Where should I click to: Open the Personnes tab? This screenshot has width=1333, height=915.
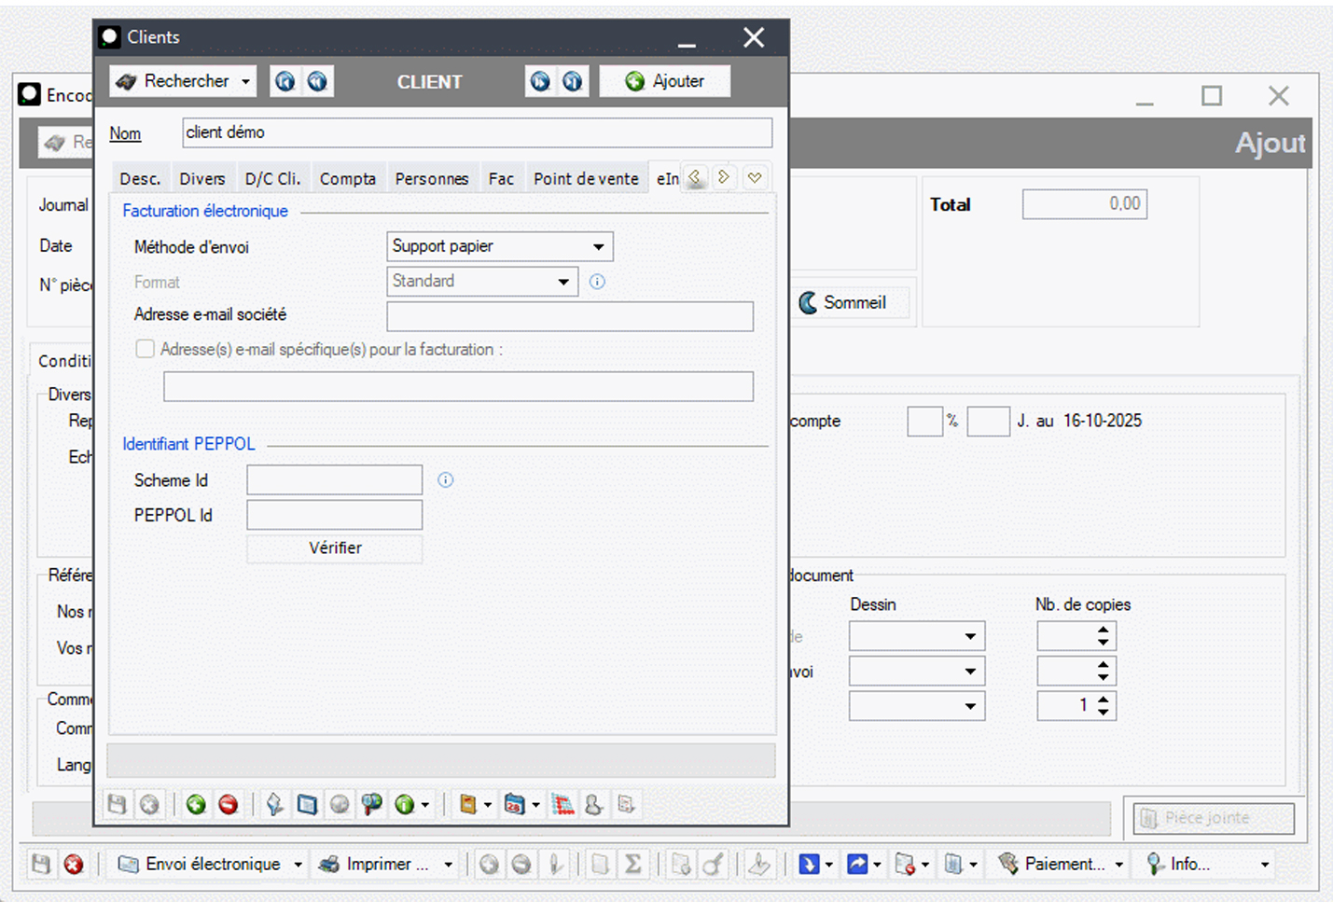(431, 179)
